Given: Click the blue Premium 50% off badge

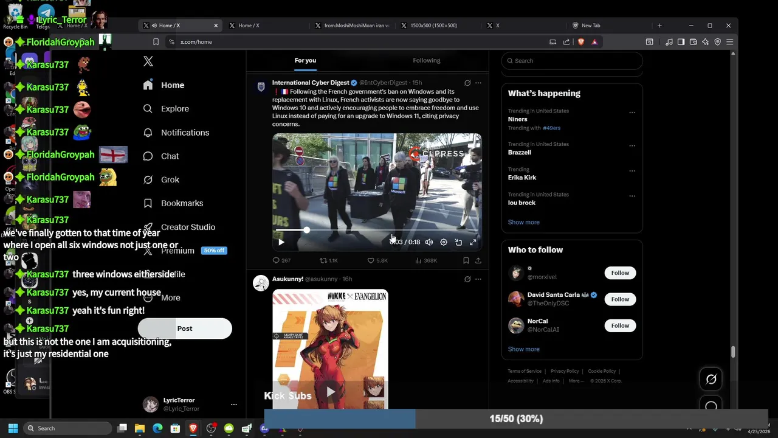Looking at the screenshot, I should (x=214, y=251).
